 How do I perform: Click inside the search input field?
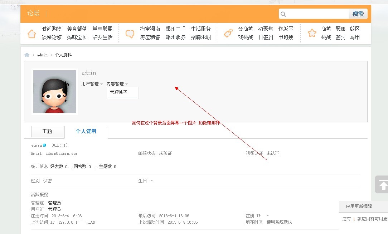tap(315, 14)
